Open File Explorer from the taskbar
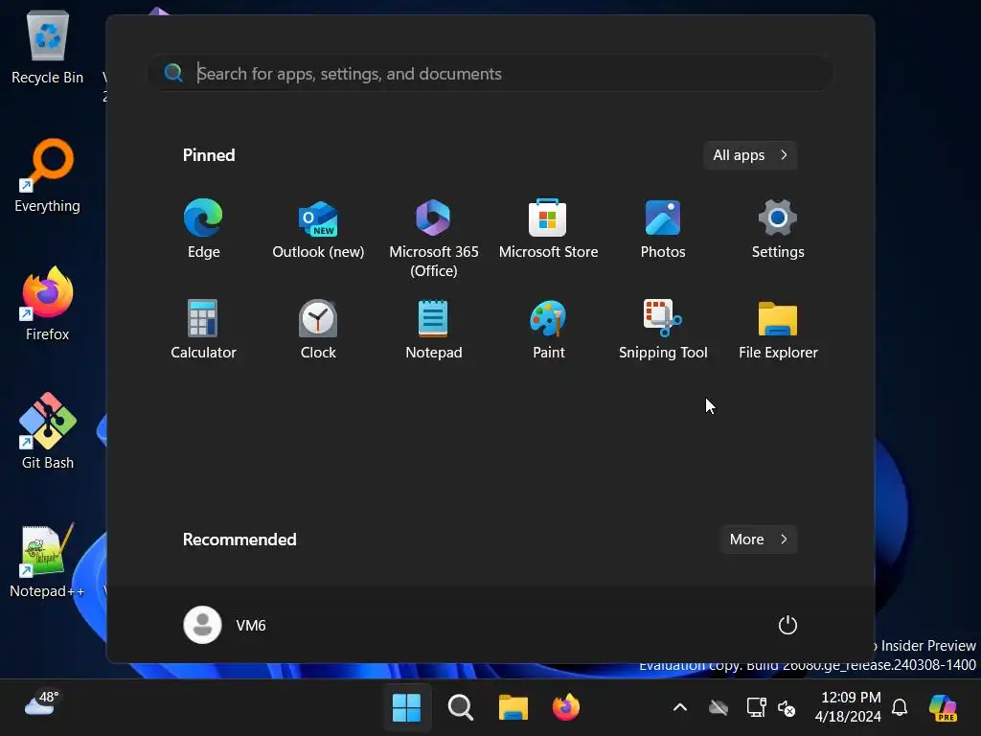Viewport: 981px width, 736px height. point(513,708)
